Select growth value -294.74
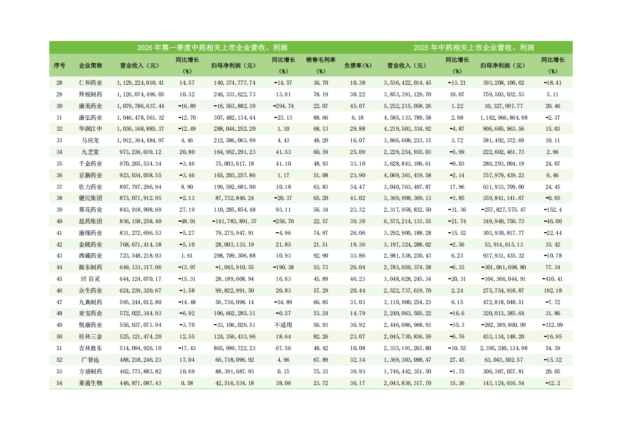Screen dimensions: 622x440 point(283,106)
